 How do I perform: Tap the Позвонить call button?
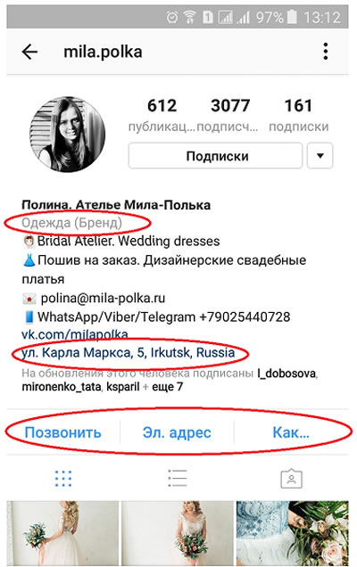tap(62, 432)
